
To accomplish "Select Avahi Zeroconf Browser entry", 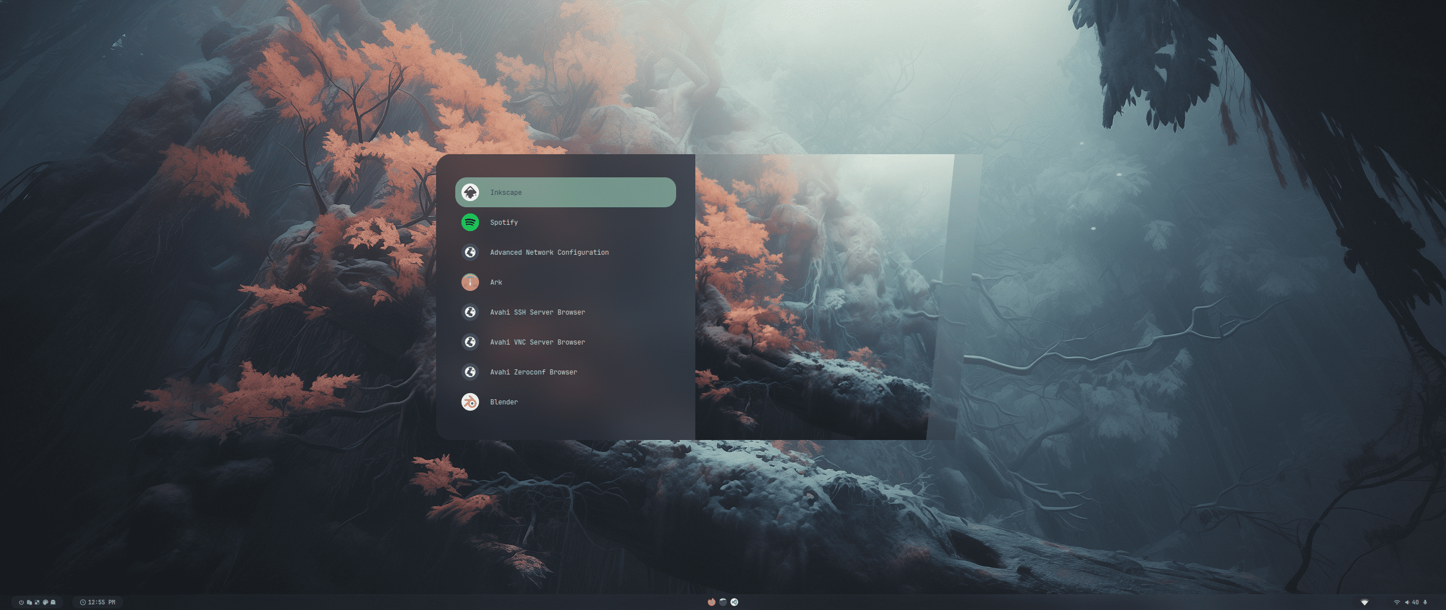I will tap(533, 372).
